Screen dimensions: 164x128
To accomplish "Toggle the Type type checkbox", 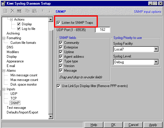I will 61,61.
